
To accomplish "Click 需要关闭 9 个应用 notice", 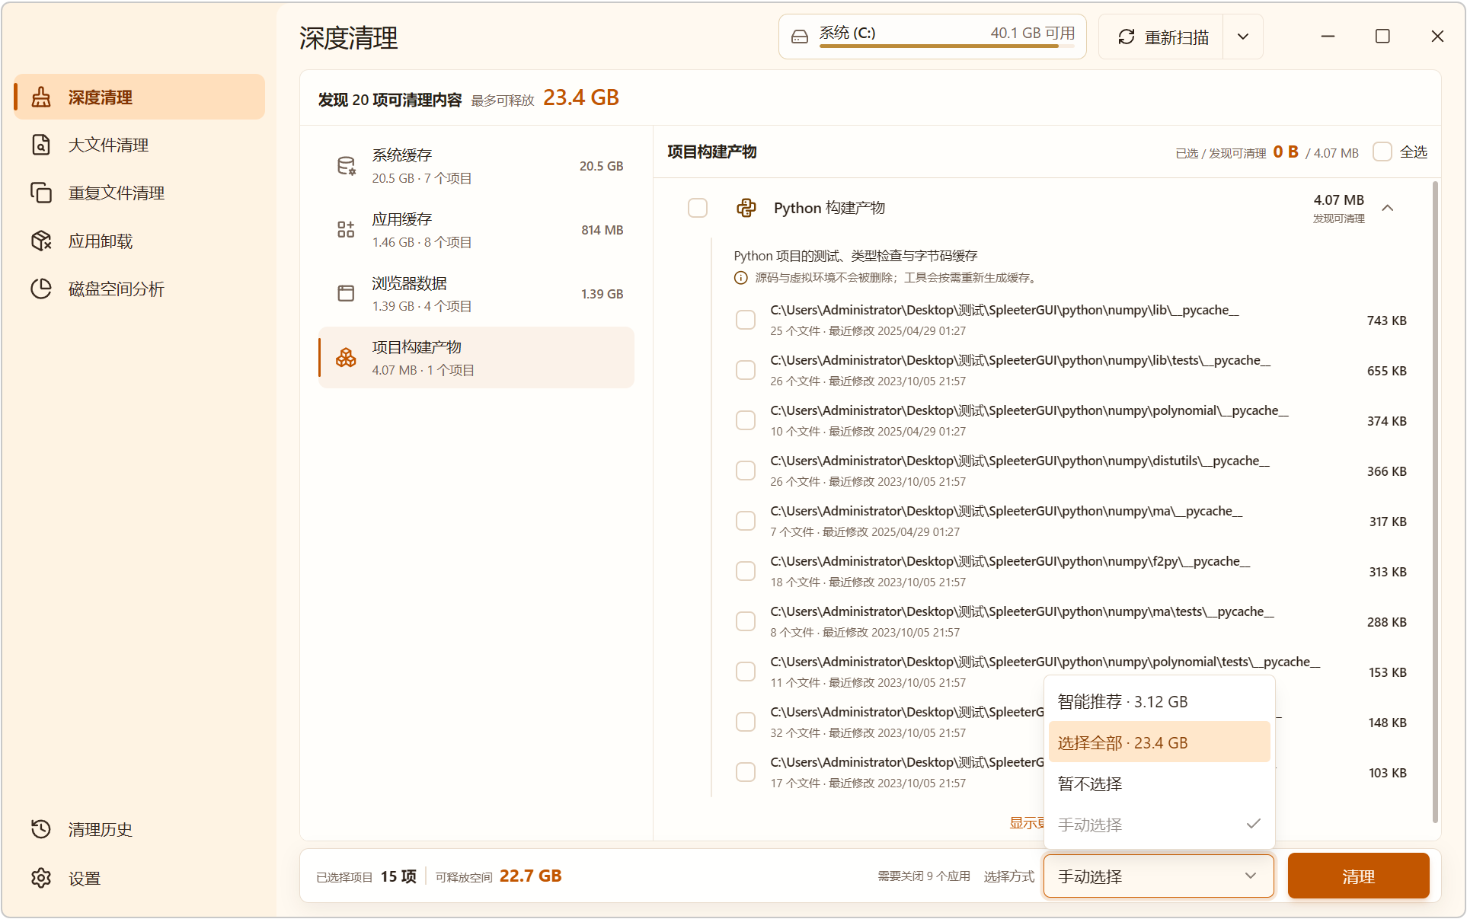I will tap(924, 876).
